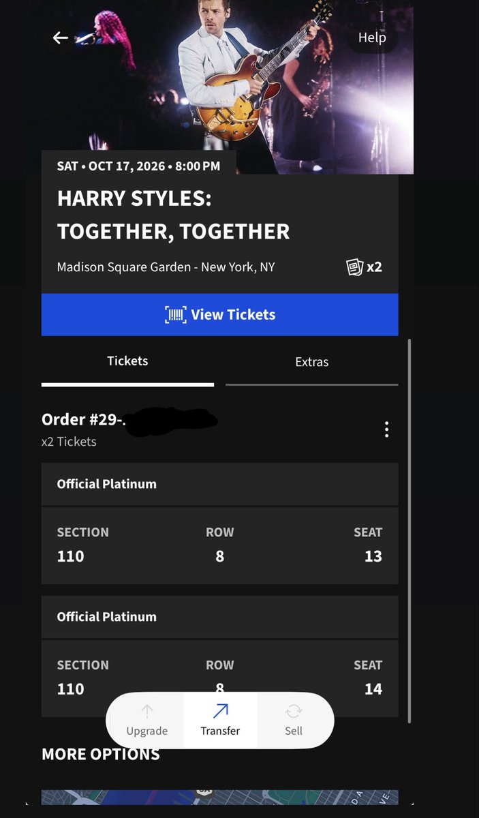Screen dimensions: 479x818
Task: Open the Help button
Action: tap(372, 37)
